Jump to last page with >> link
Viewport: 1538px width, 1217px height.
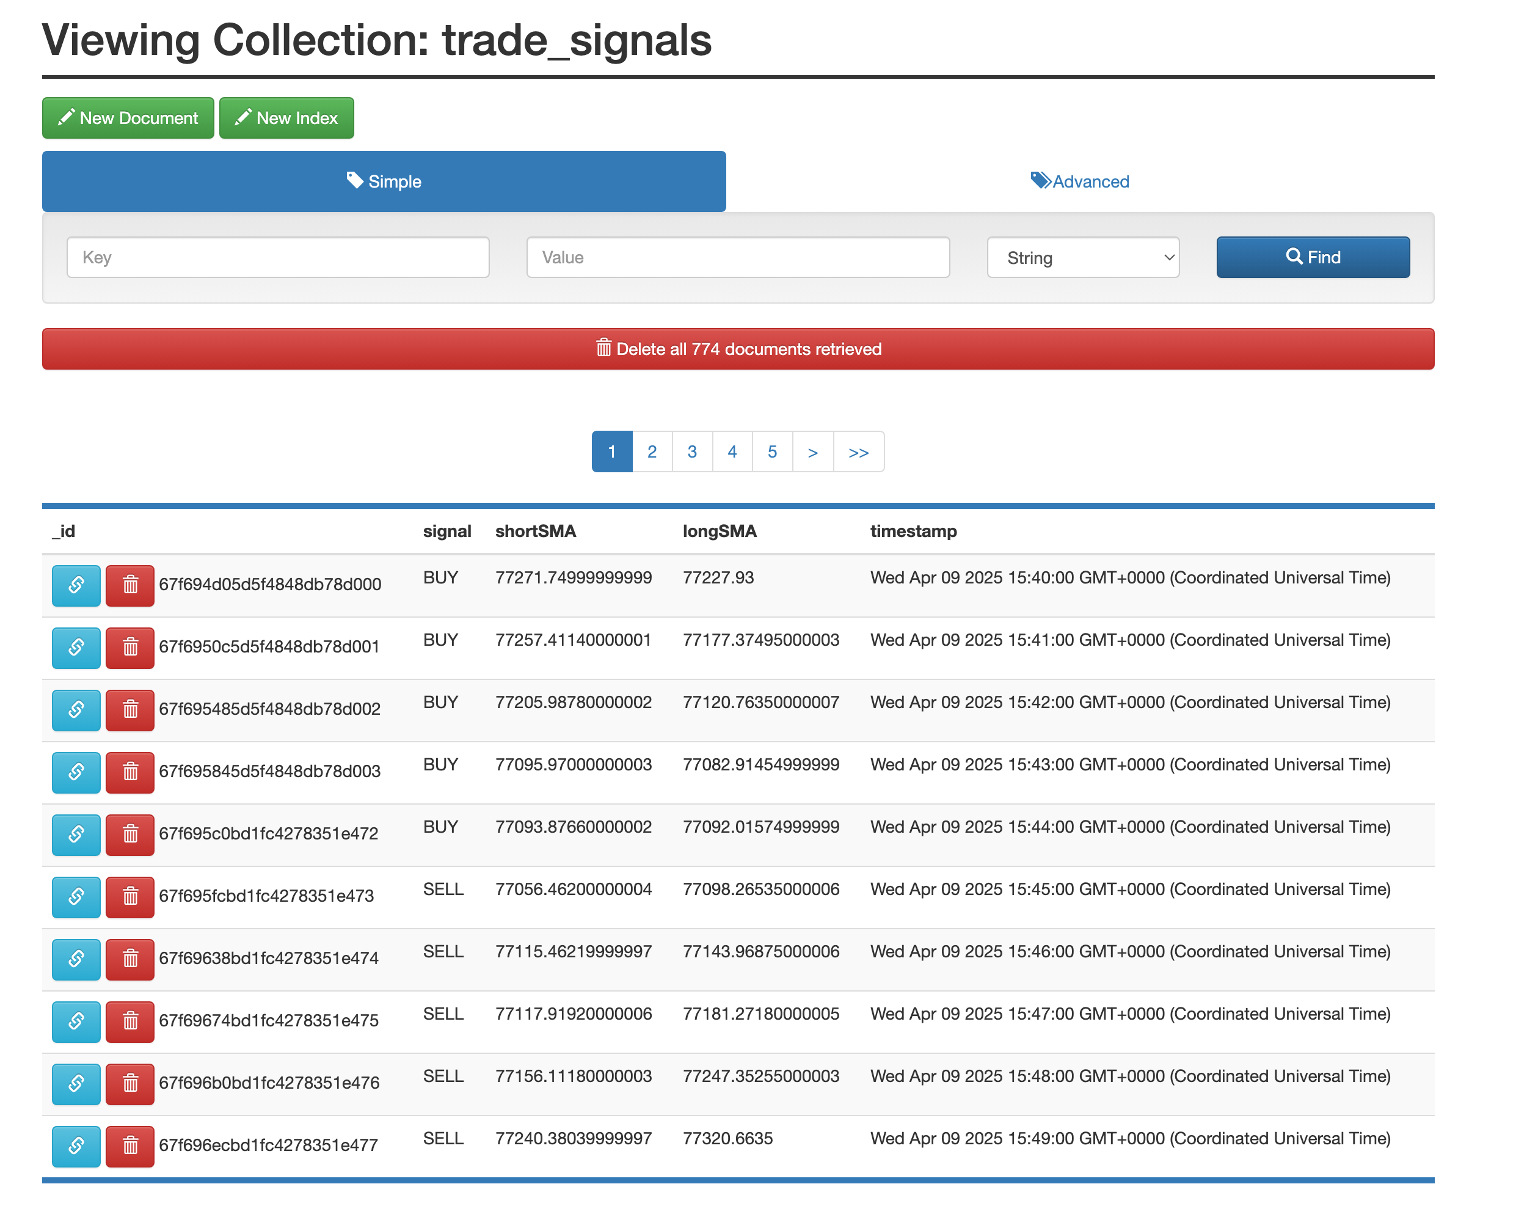[x=858, y=451]
